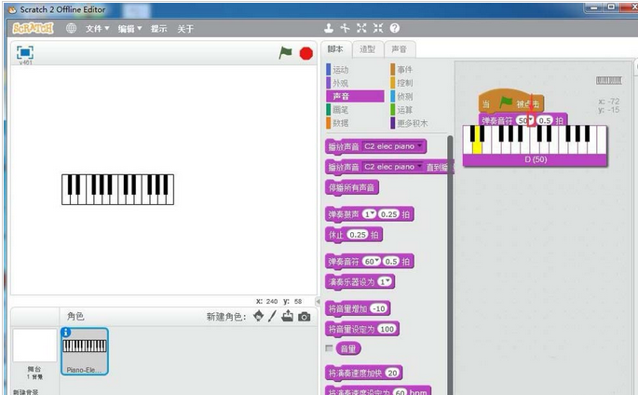Select the grow sprite tool
Viewport: 638px width, 395px height.
(361, 28)
